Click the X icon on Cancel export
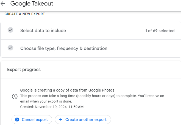Screen dimensions: 181x125 tap(17, 120)
